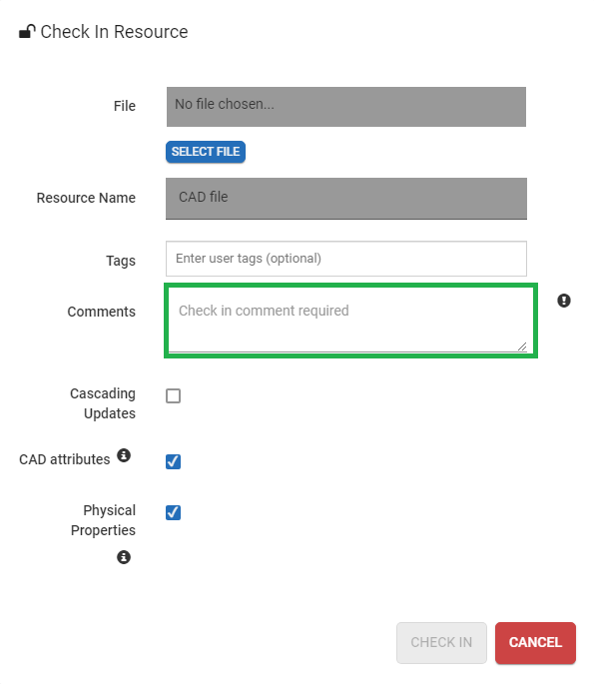Click the 'Check In Resource' dialog title
The image size is (594, 684).
click(x=114, y=32)
